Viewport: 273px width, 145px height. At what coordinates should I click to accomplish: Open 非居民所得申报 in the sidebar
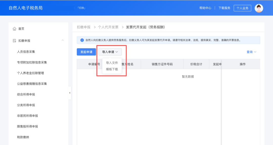(27, 116)
